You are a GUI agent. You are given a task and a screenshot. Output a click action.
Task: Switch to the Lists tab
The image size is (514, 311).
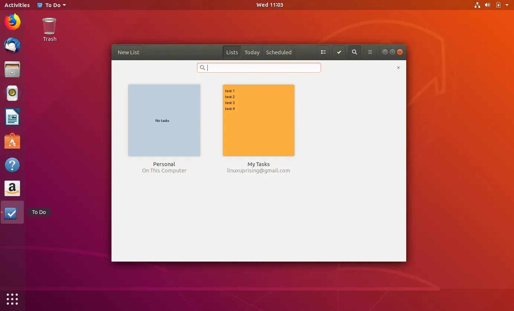(232, 52)
